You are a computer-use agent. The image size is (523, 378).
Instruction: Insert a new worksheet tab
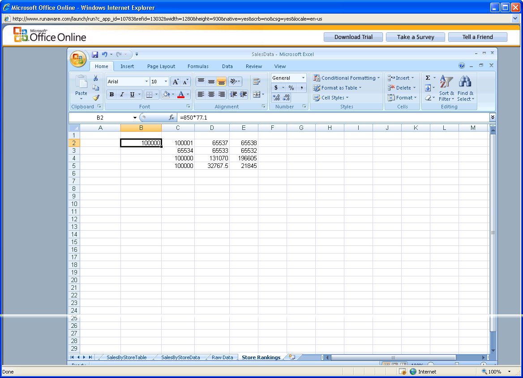coord(292,357)
